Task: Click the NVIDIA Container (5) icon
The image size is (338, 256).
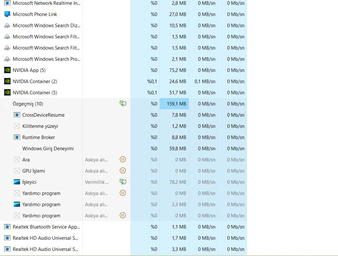Action: click(7, 92)
